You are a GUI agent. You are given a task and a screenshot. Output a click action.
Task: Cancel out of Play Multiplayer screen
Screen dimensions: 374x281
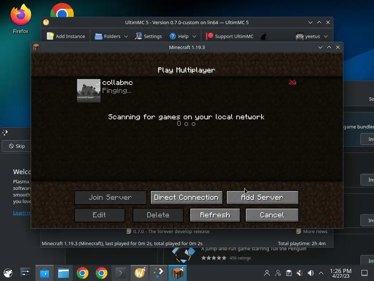tap(272, 215)
